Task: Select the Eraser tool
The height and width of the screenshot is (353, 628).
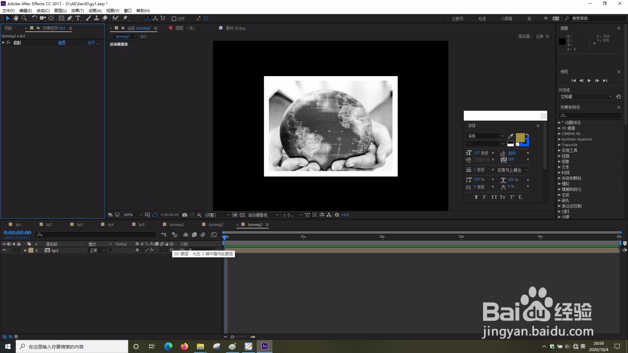Action: [x=105, y=18]
